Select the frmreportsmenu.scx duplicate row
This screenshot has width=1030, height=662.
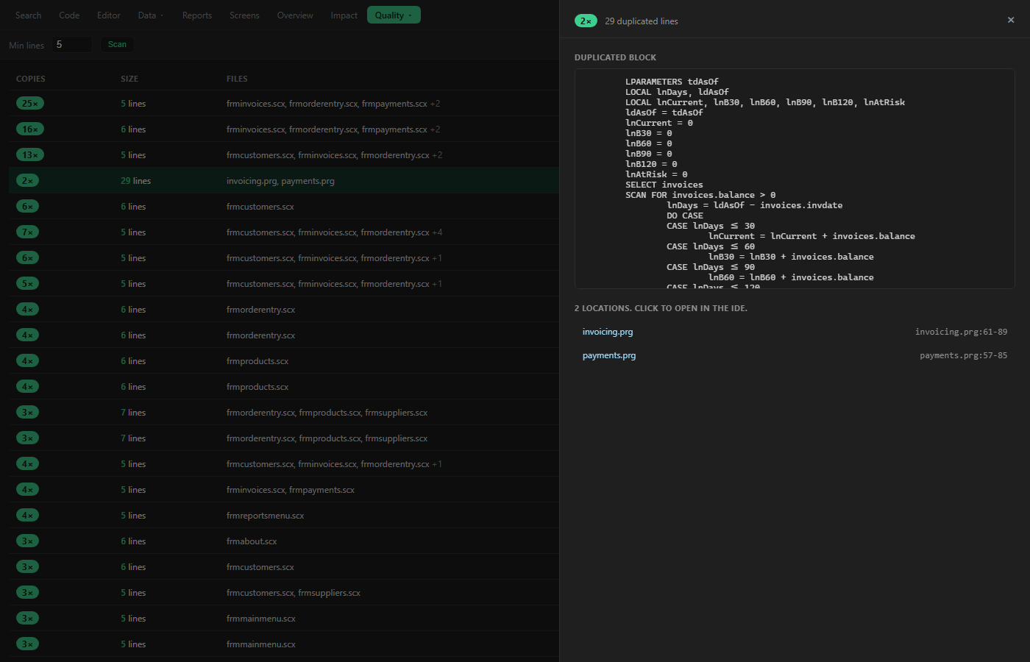point(283,516)
